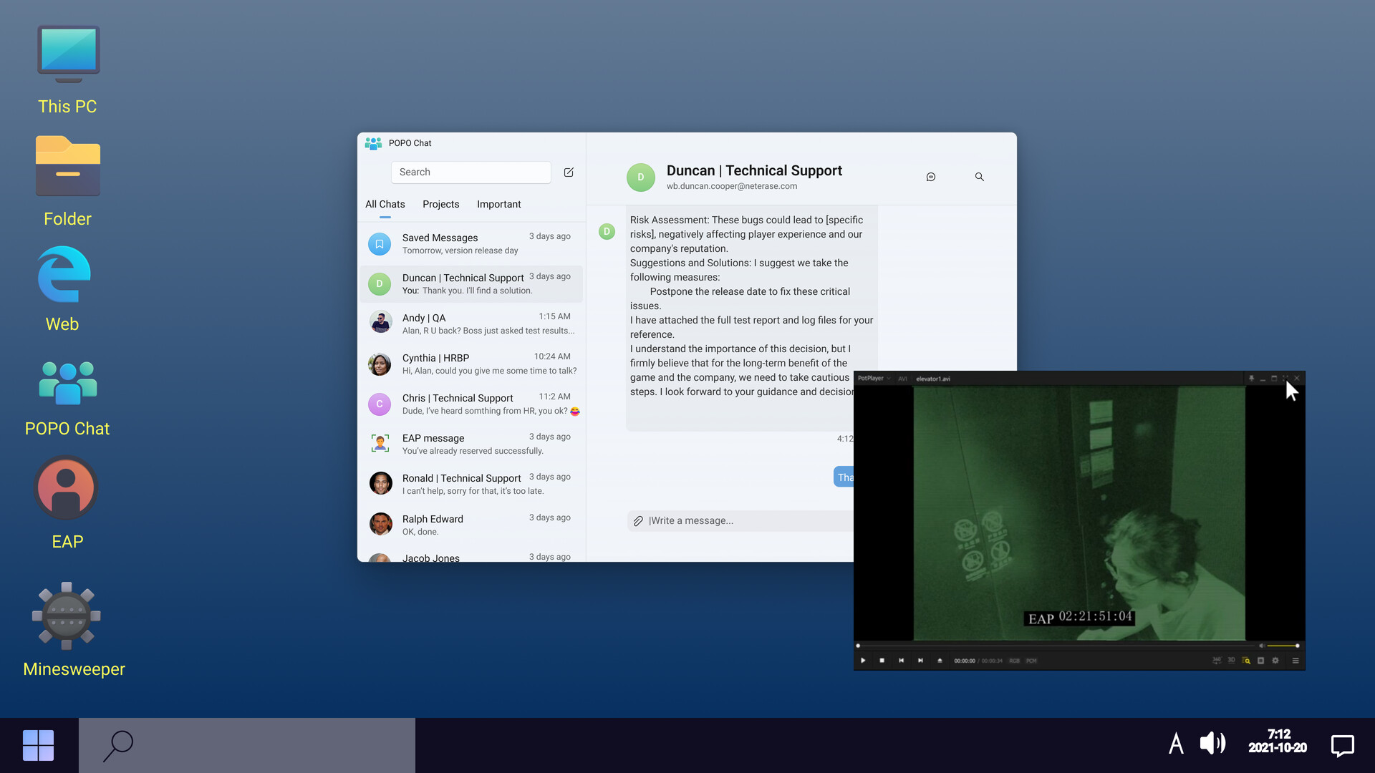Screen dimensions: 1375x773
Task: Click the eject/open file icon
Action: 940,661
